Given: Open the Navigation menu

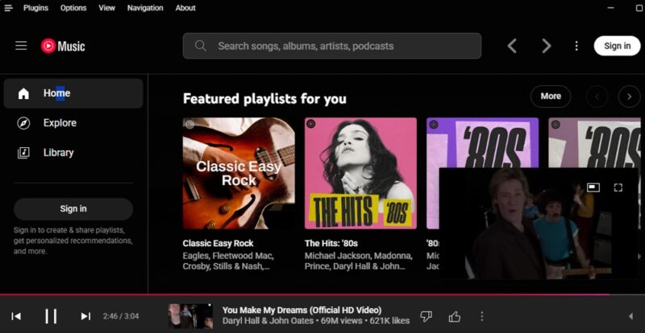Looking at the screenshot, I should coord(145,8).
